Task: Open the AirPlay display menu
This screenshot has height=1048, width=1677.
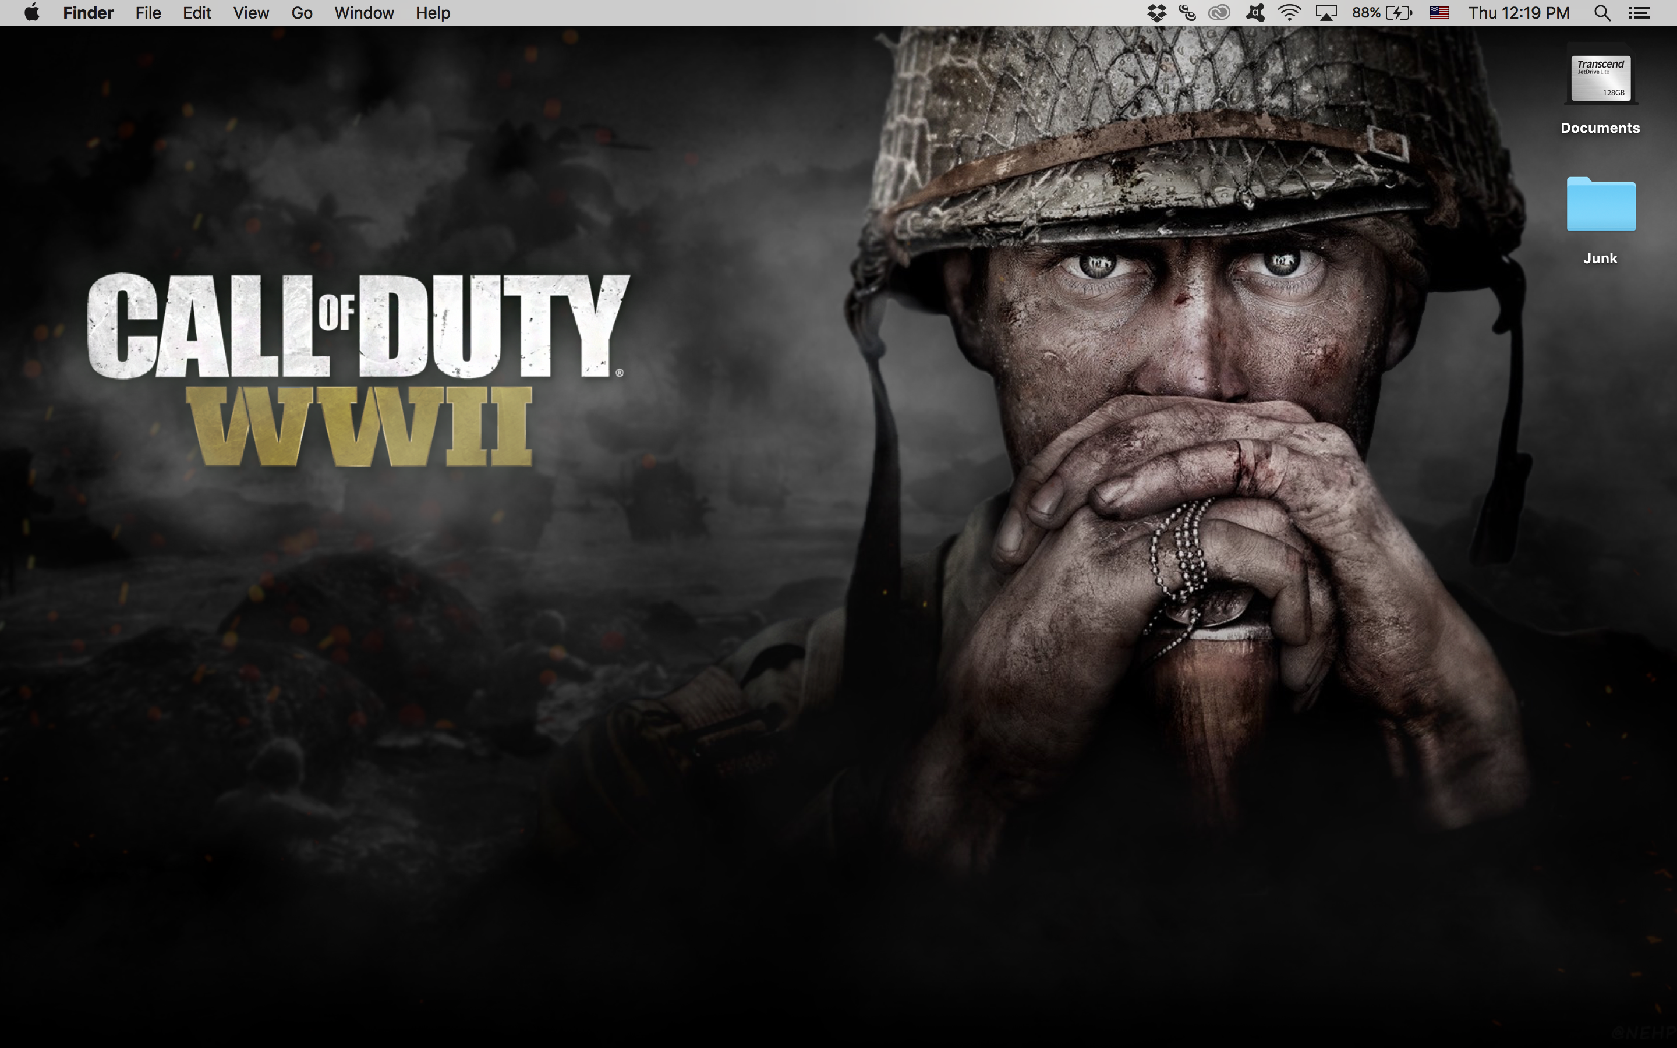Action: [x=1326, y=12]
